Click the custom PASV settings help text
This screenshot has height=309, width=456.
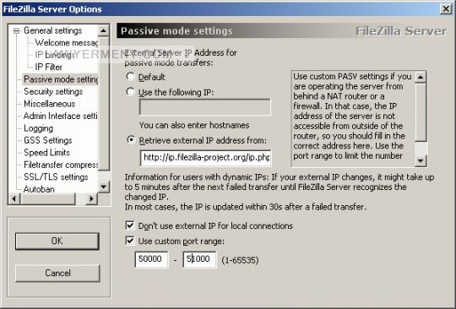click(x=352, y=116)
